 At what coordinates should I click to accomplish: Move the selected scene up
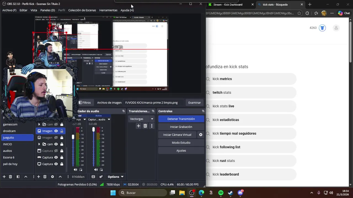[x=26, y=177]
